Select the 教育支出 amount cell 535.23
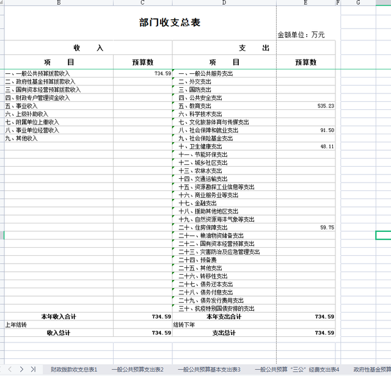 (305, 106)
